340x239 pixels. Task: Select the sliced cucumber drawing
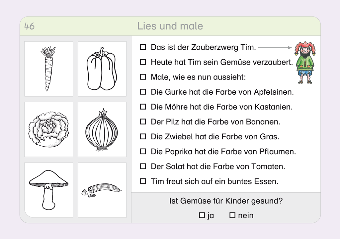[x=101, y=190]
